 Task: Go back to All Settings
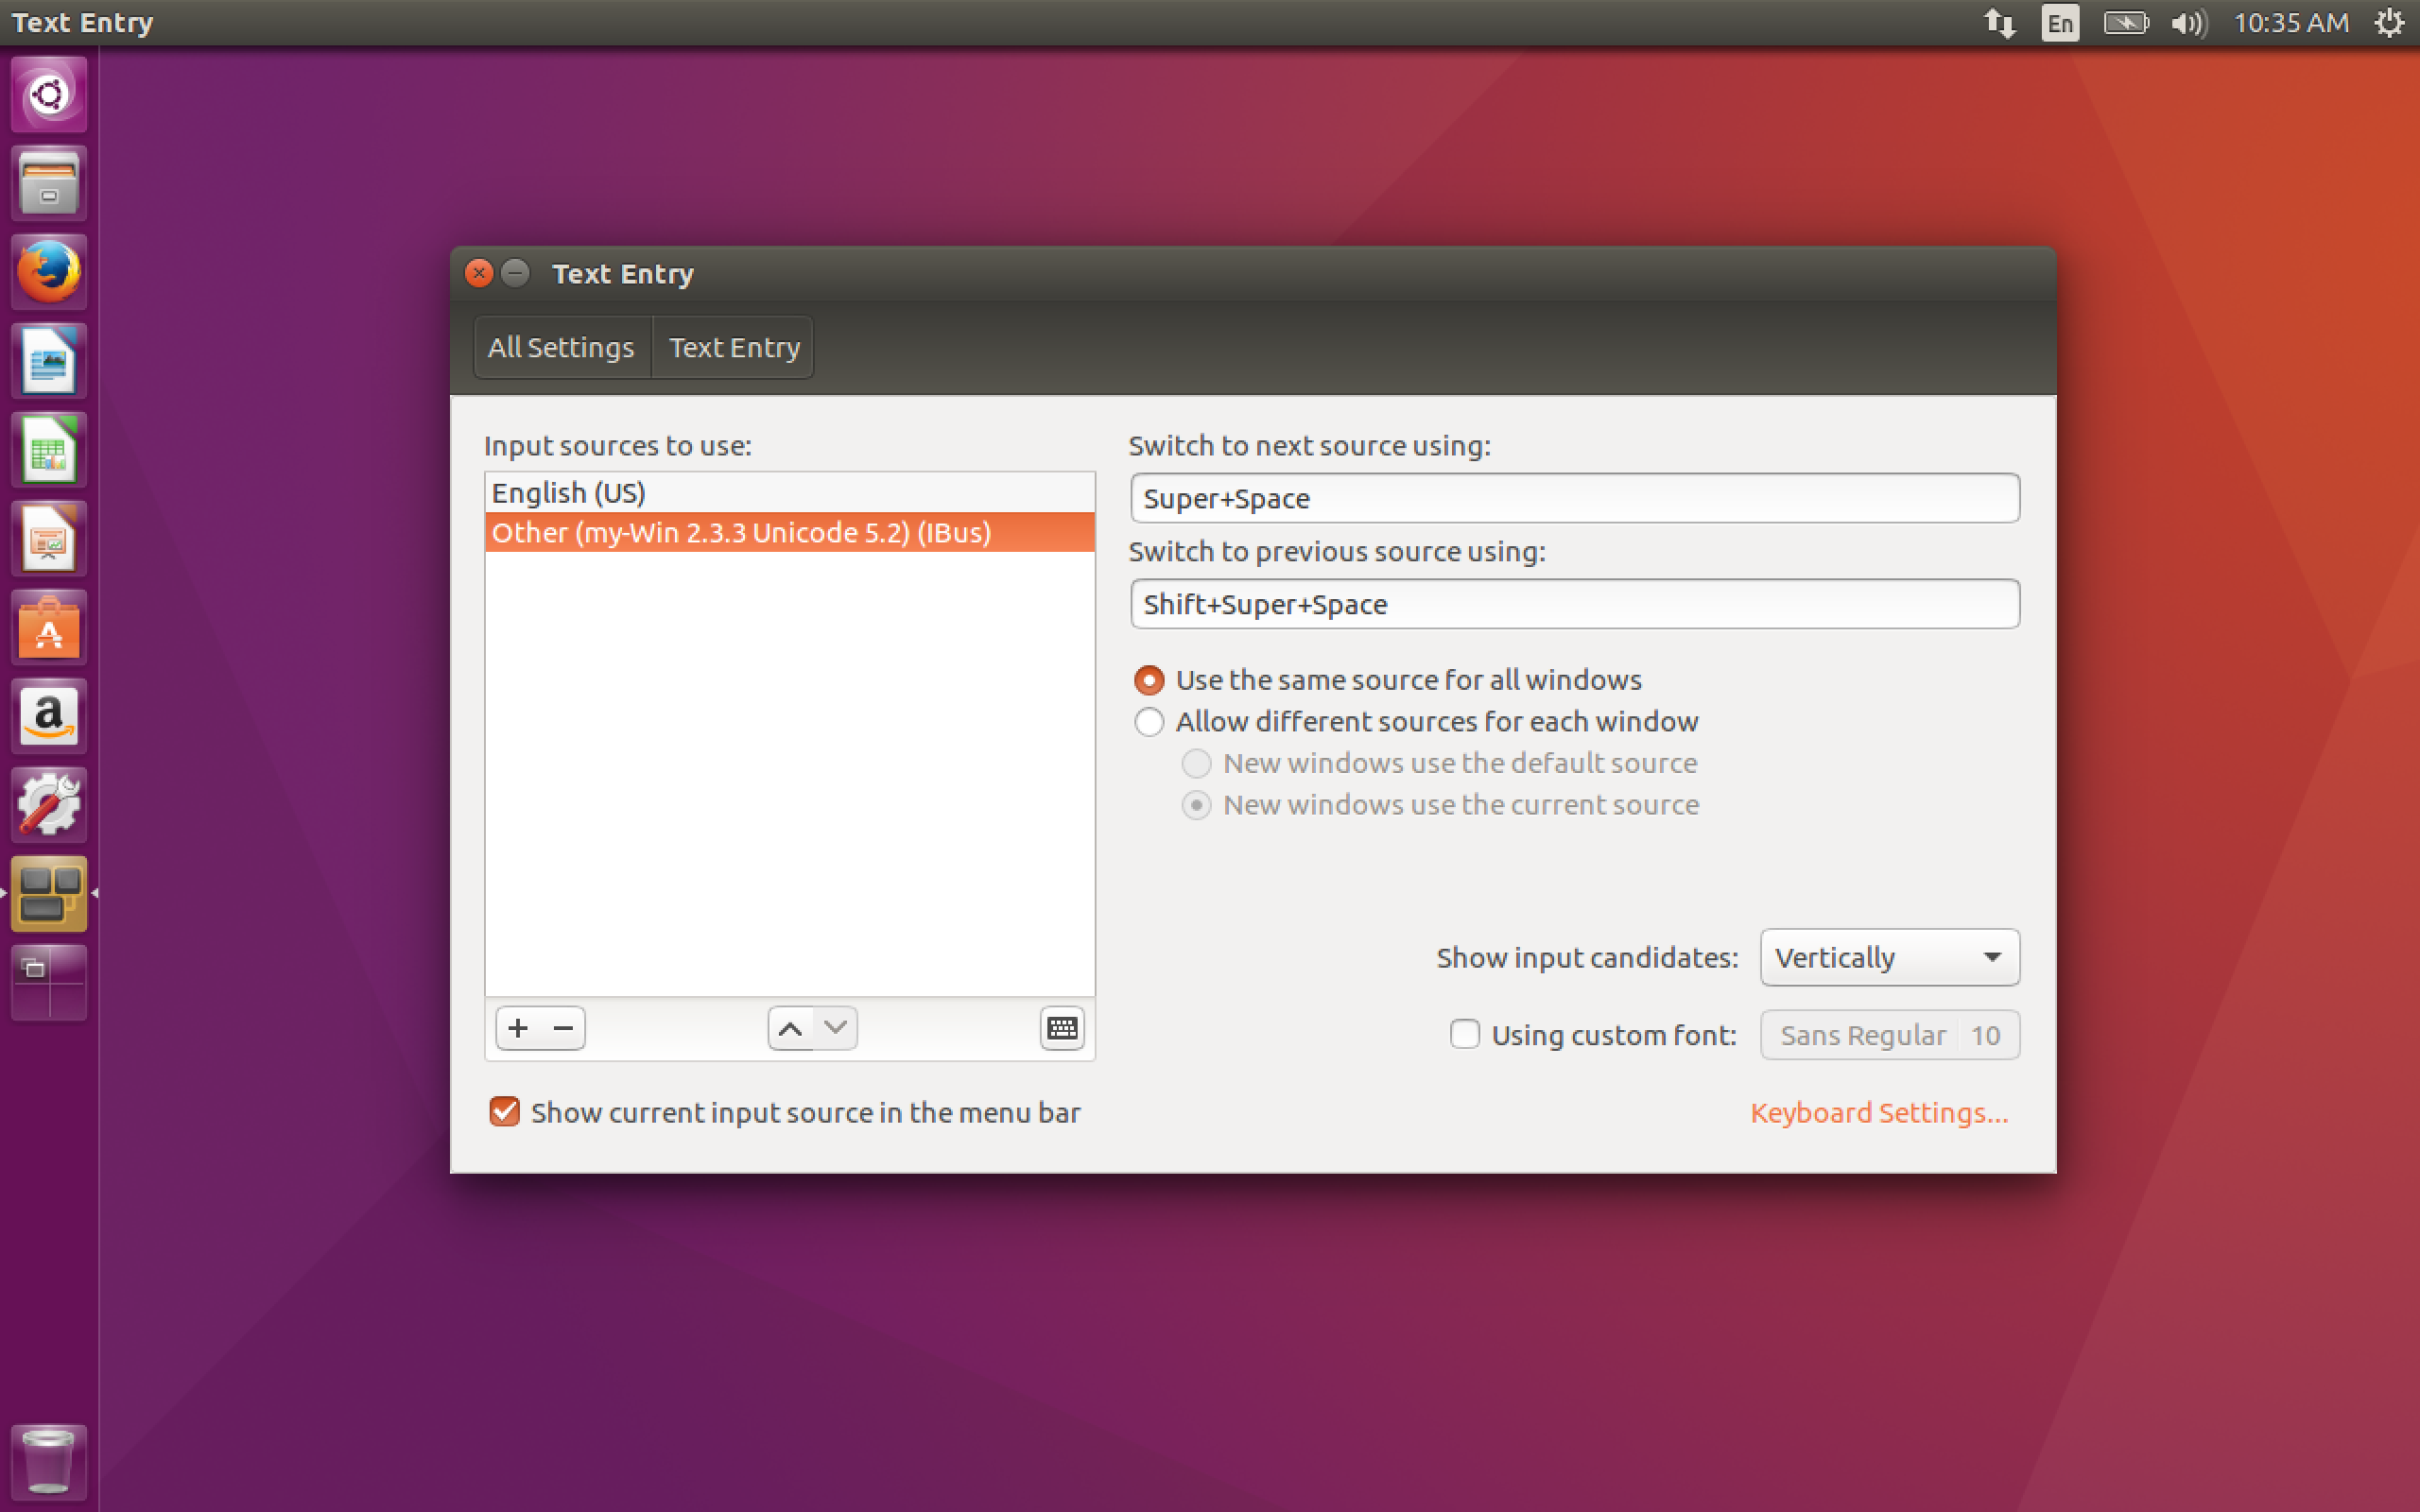[561, 347]
